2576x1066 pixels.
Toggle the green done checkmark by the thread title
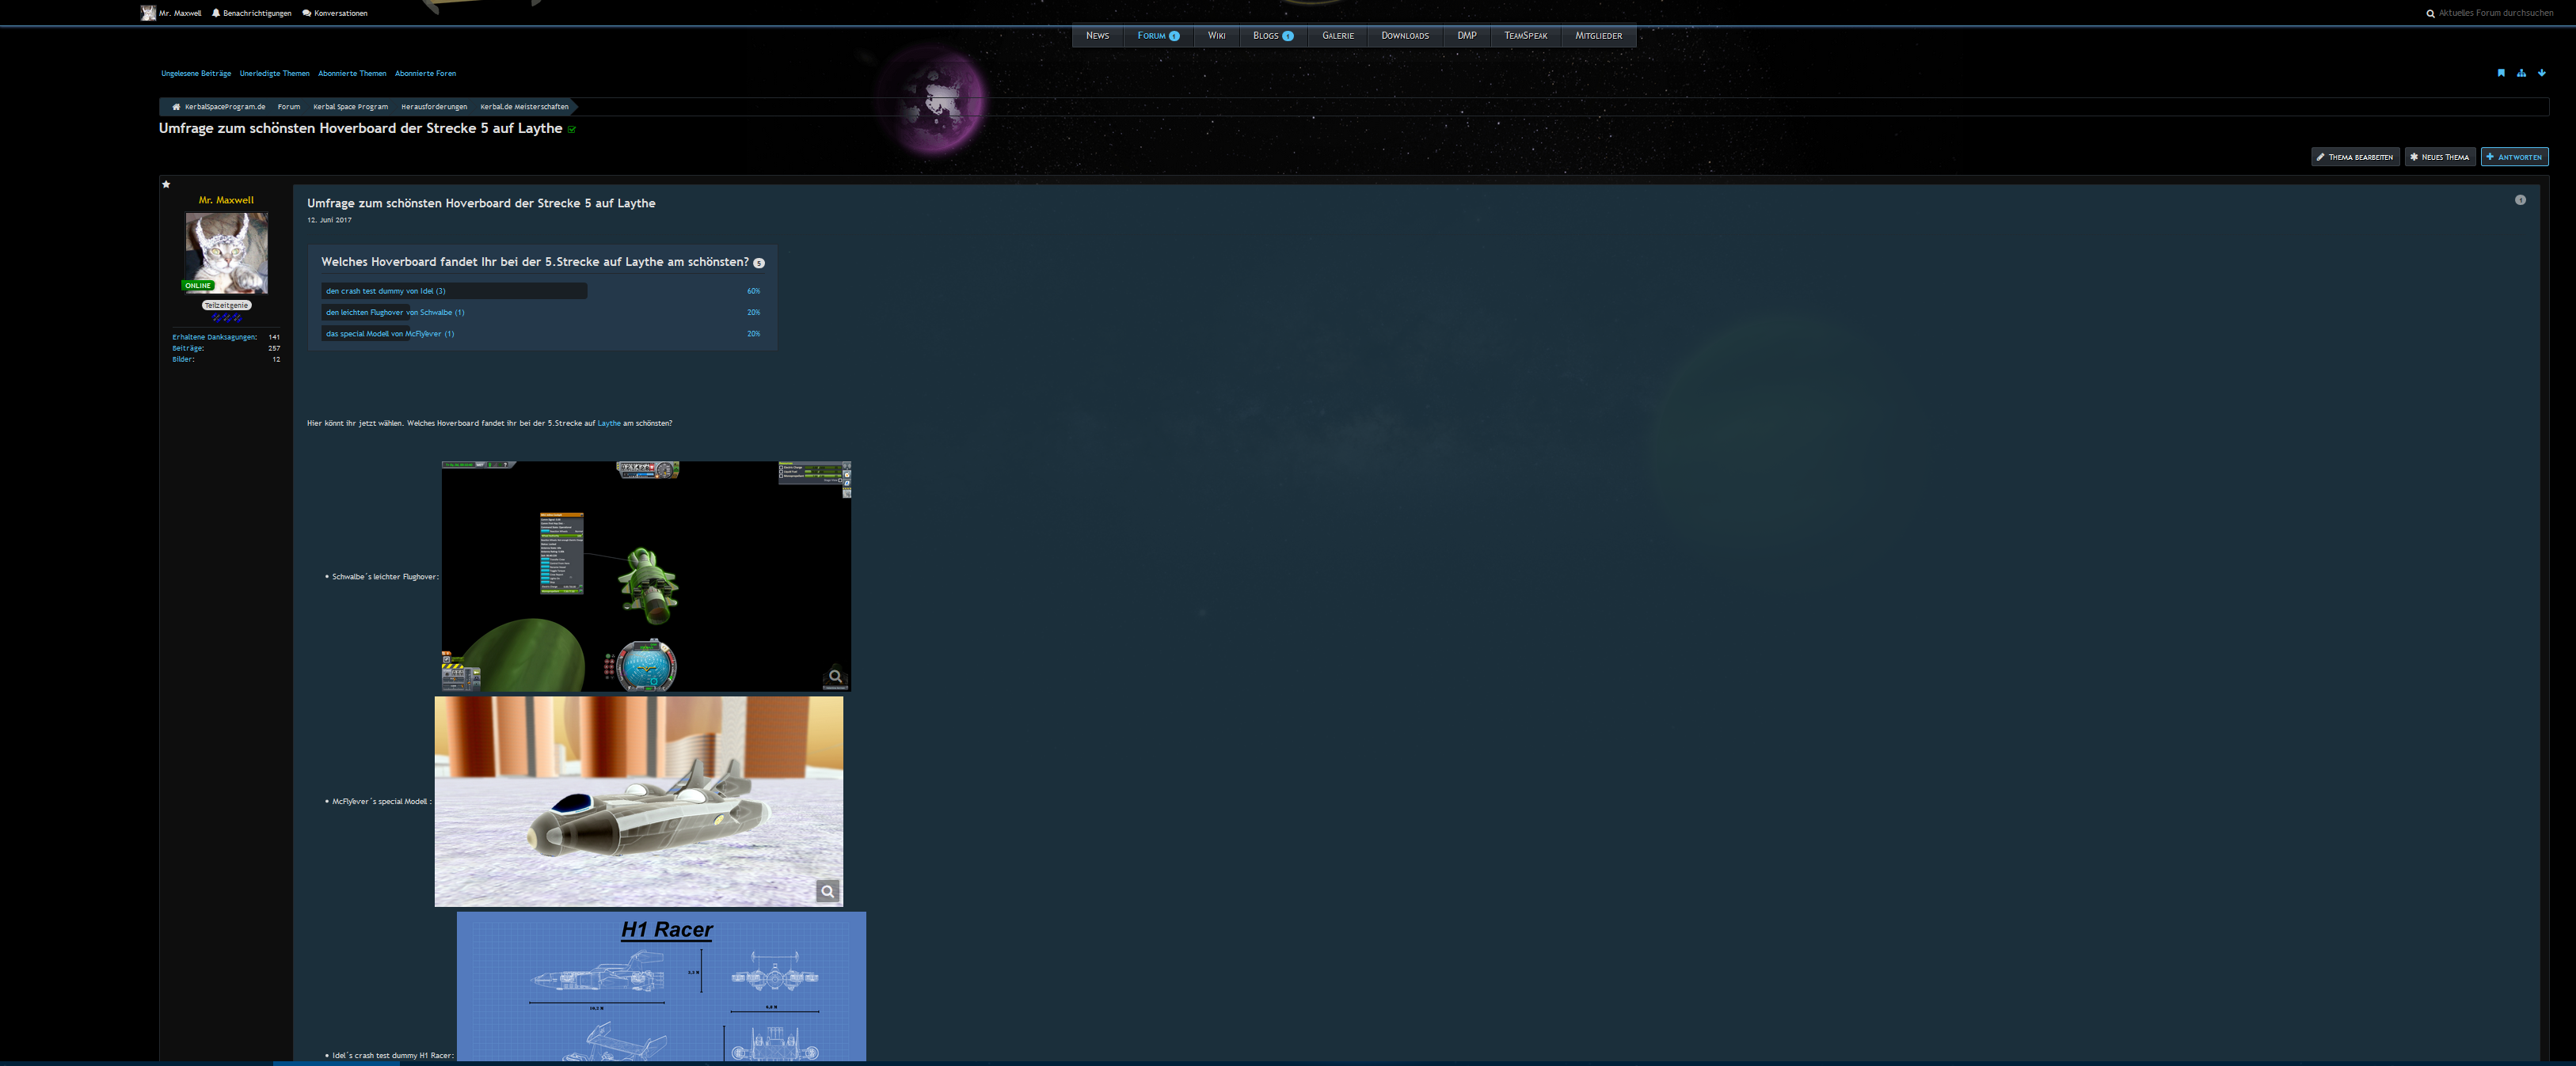pos(572,130)
